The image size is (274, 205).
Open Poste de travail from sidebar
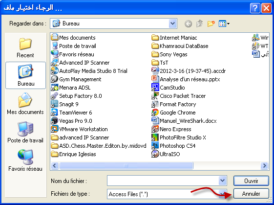pyautogui.click(x=25, y=133)
